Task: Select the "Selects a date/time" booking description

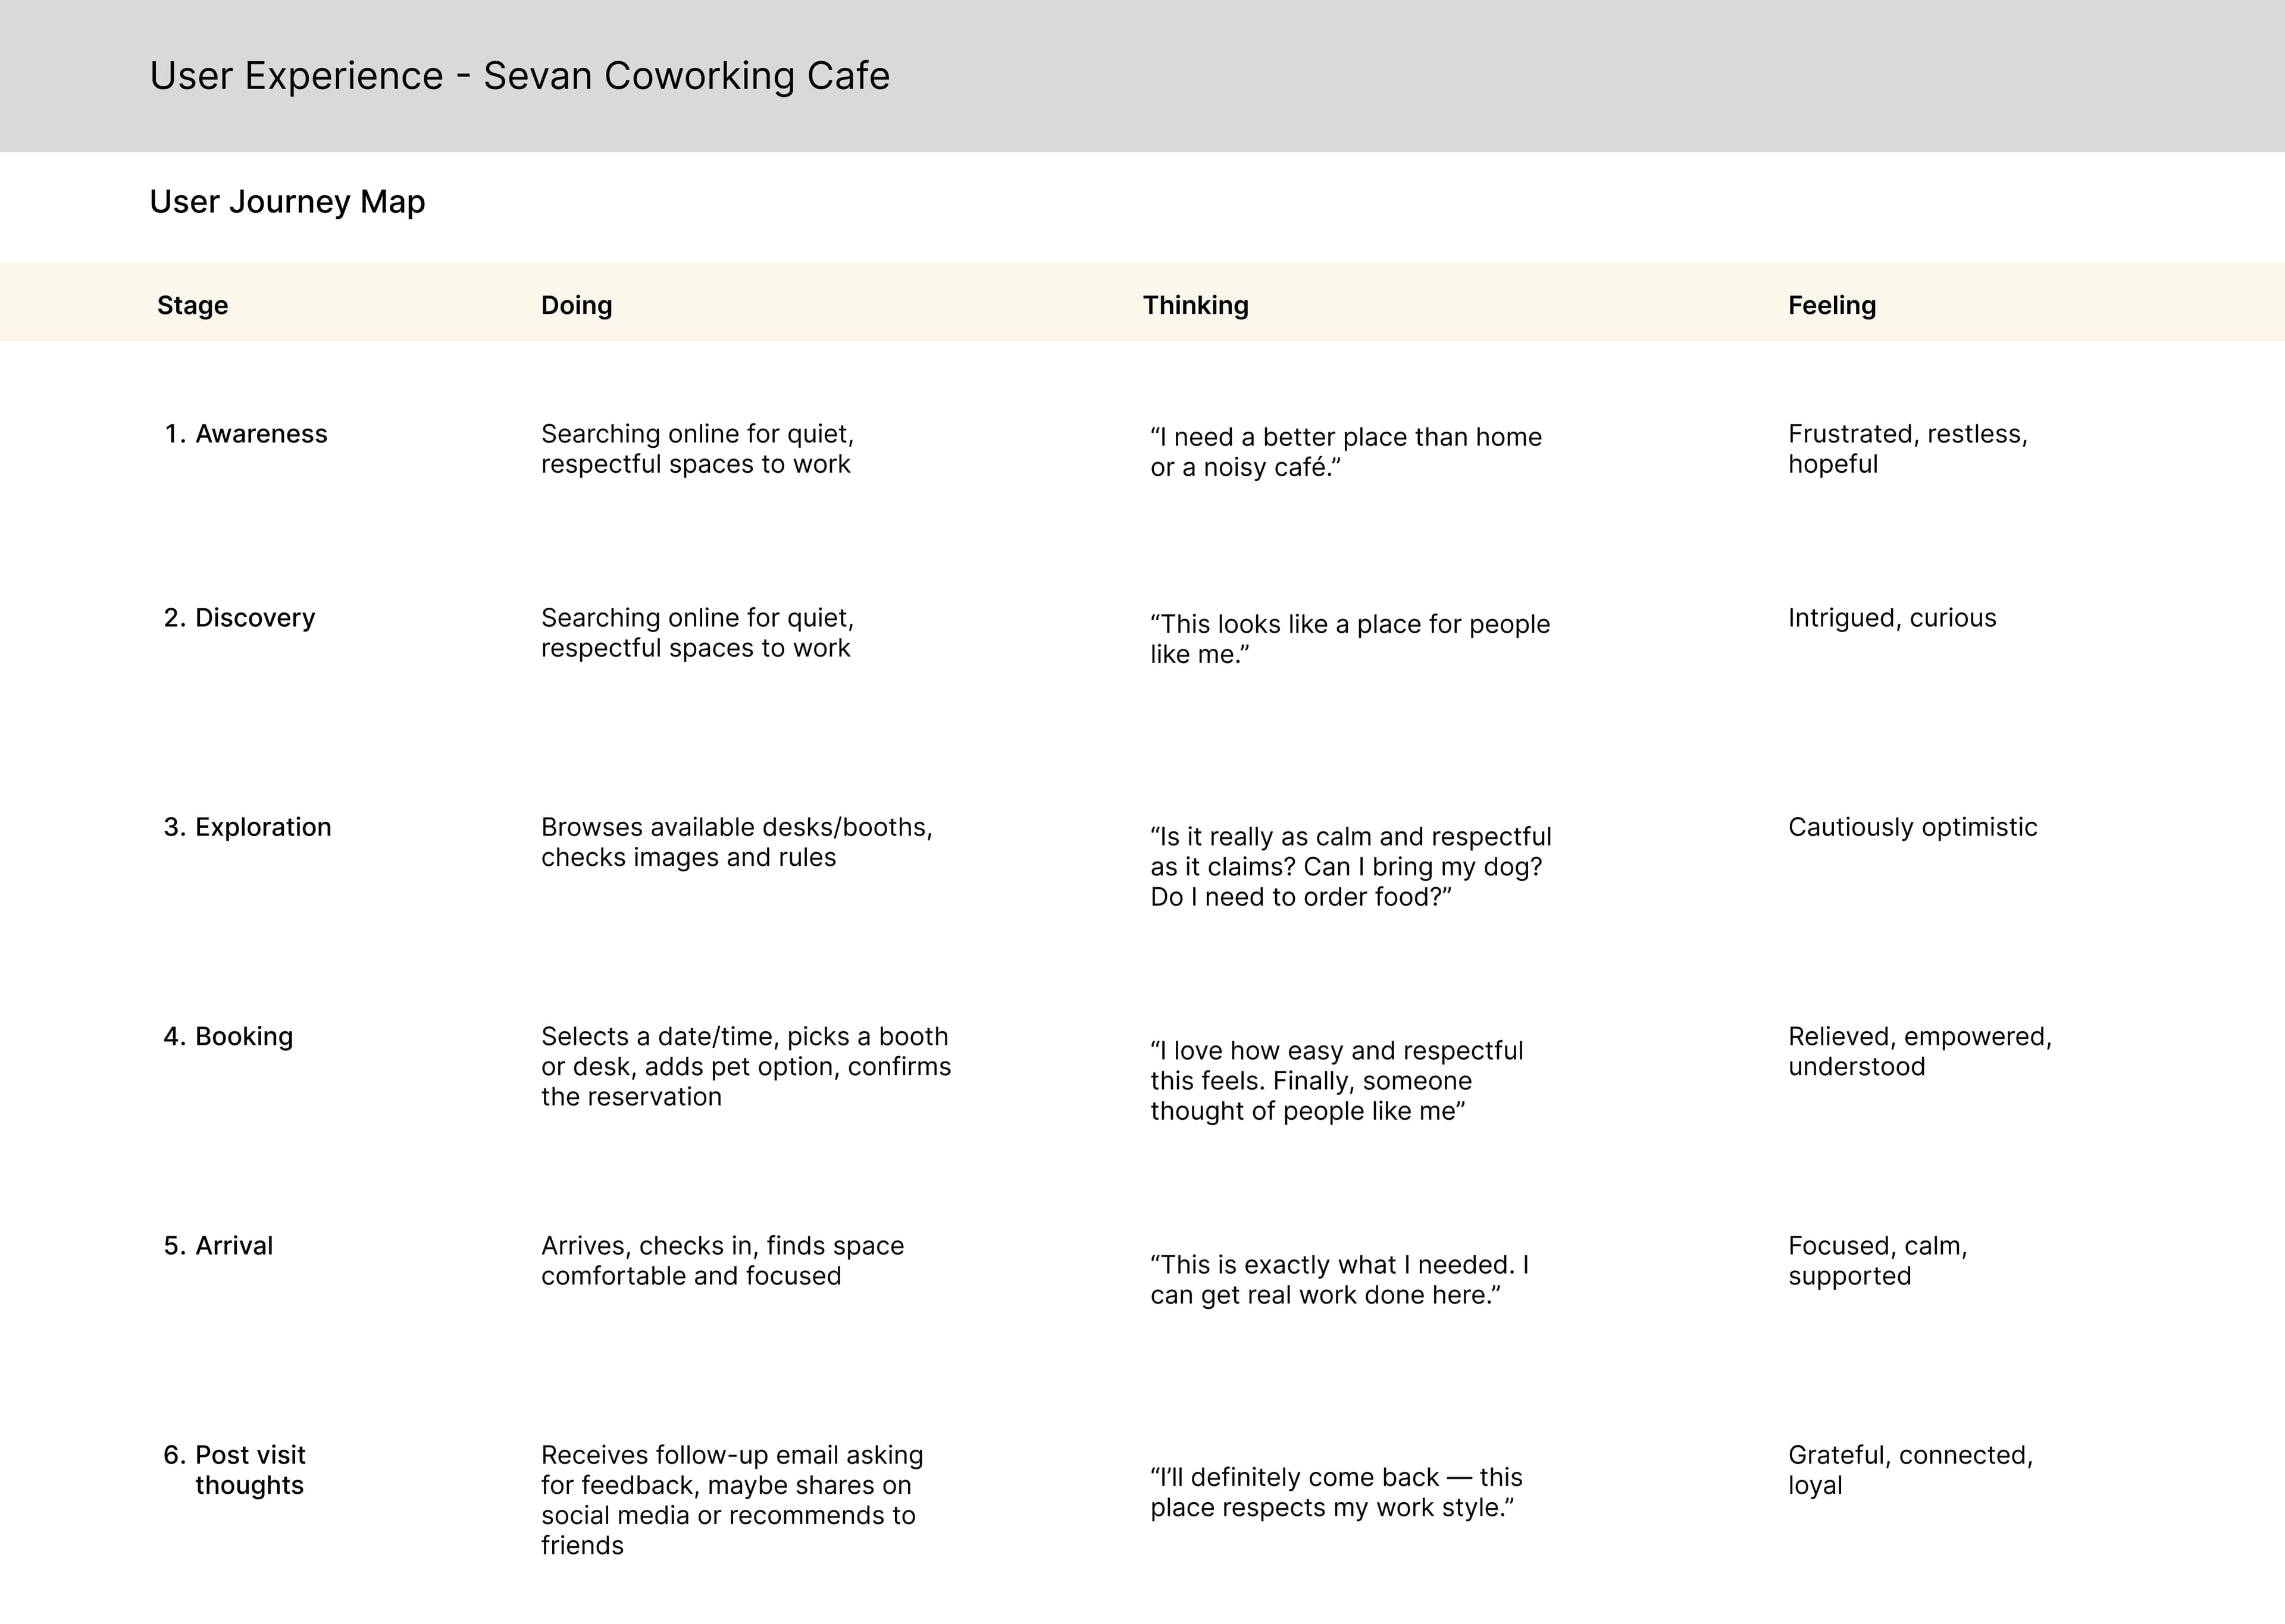Action: (x=746, y=1066)
